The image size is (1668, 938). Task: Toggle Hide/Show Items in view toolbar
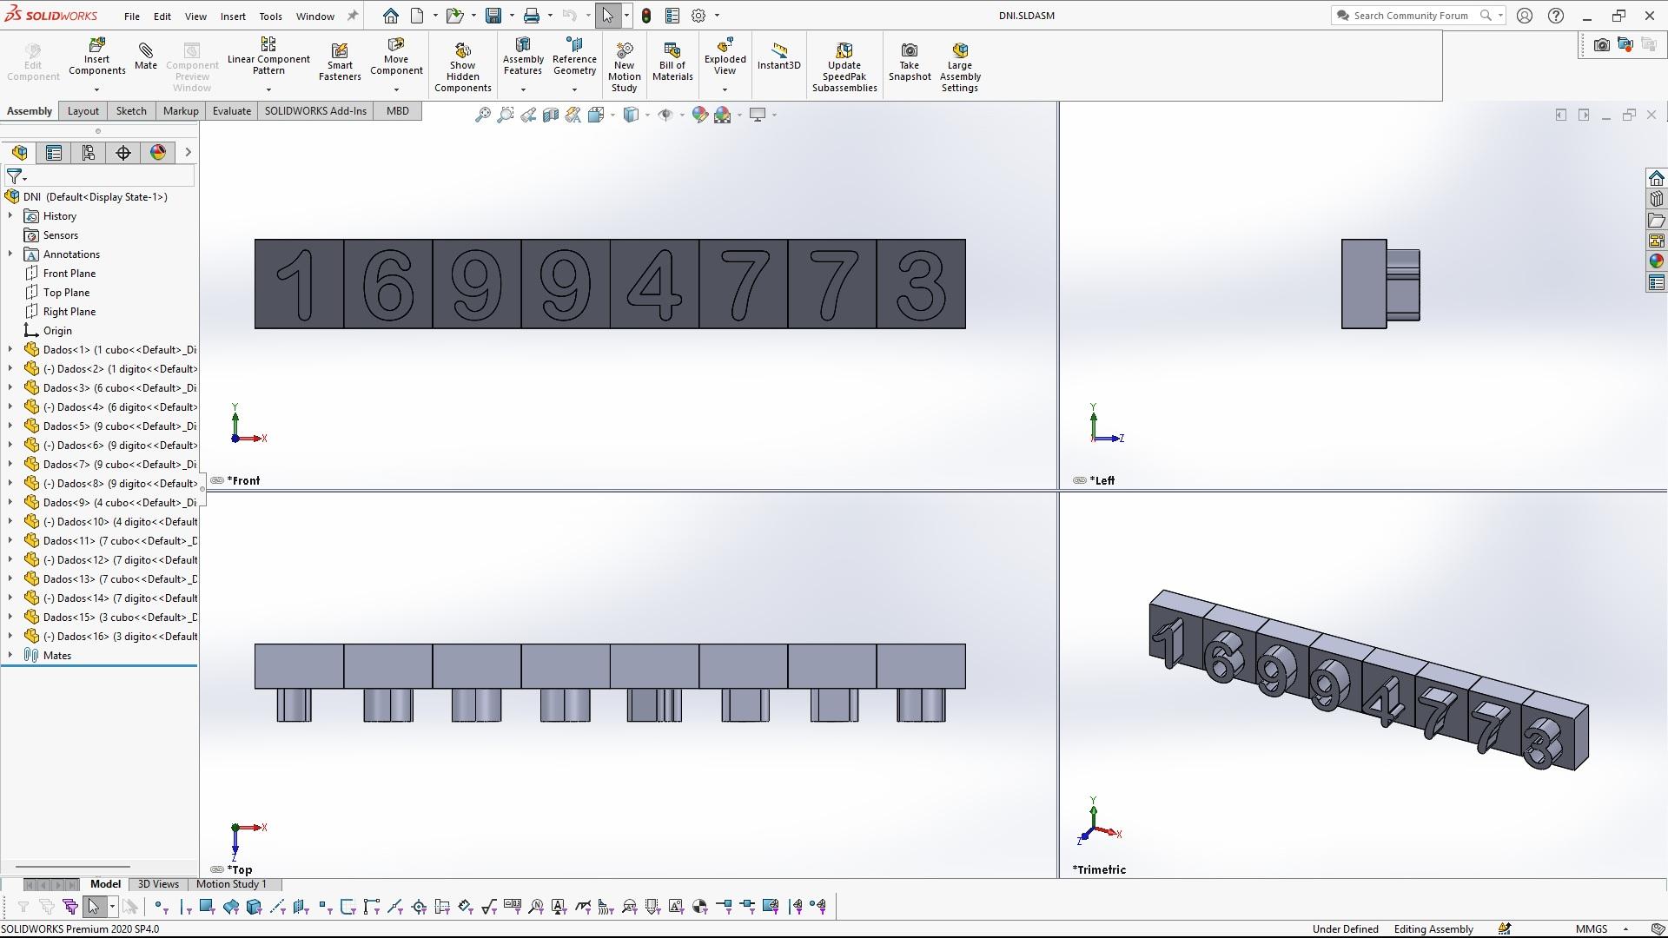click(x=665, y=115)
